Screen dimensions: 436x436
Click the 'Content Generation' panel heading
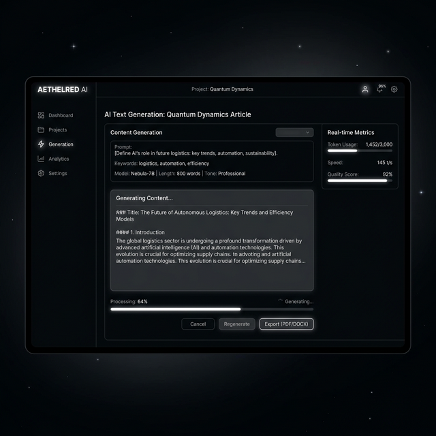[136, 132]
